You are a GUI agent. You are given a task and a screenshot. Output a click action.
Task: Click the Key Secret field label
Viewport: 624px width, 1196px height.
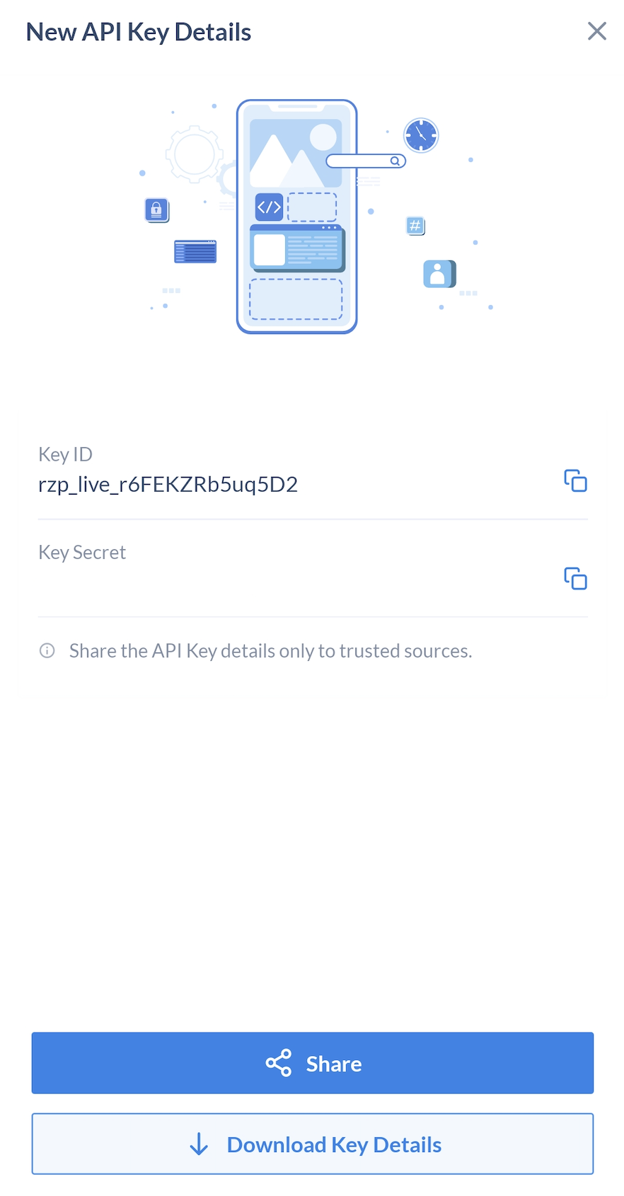[x=82, y=552]
